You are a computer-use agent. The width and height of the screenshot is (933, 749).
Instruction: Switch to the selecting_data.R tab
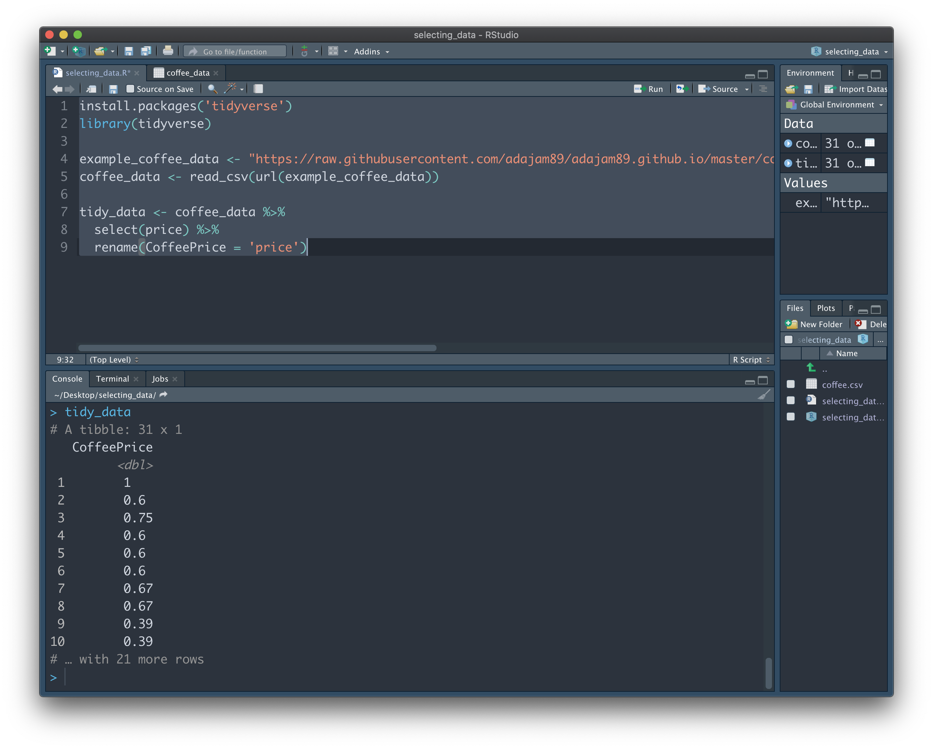click(x=98, y=73)
